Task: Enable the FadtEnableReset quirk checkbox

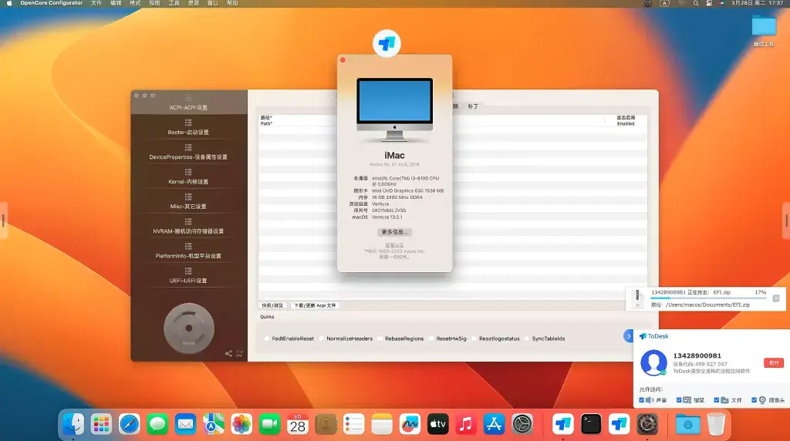Action: (267, 338)
